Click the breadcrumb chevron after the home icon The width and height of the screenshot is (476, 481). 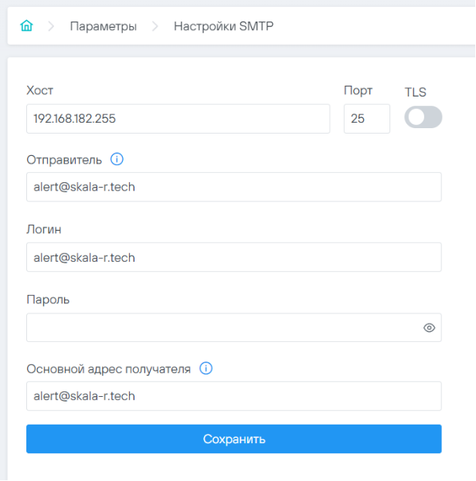52,26
